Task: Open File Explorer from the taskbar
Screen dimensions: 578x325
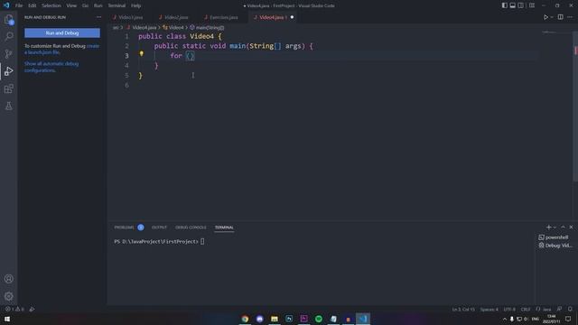Action: coord(275,319)
